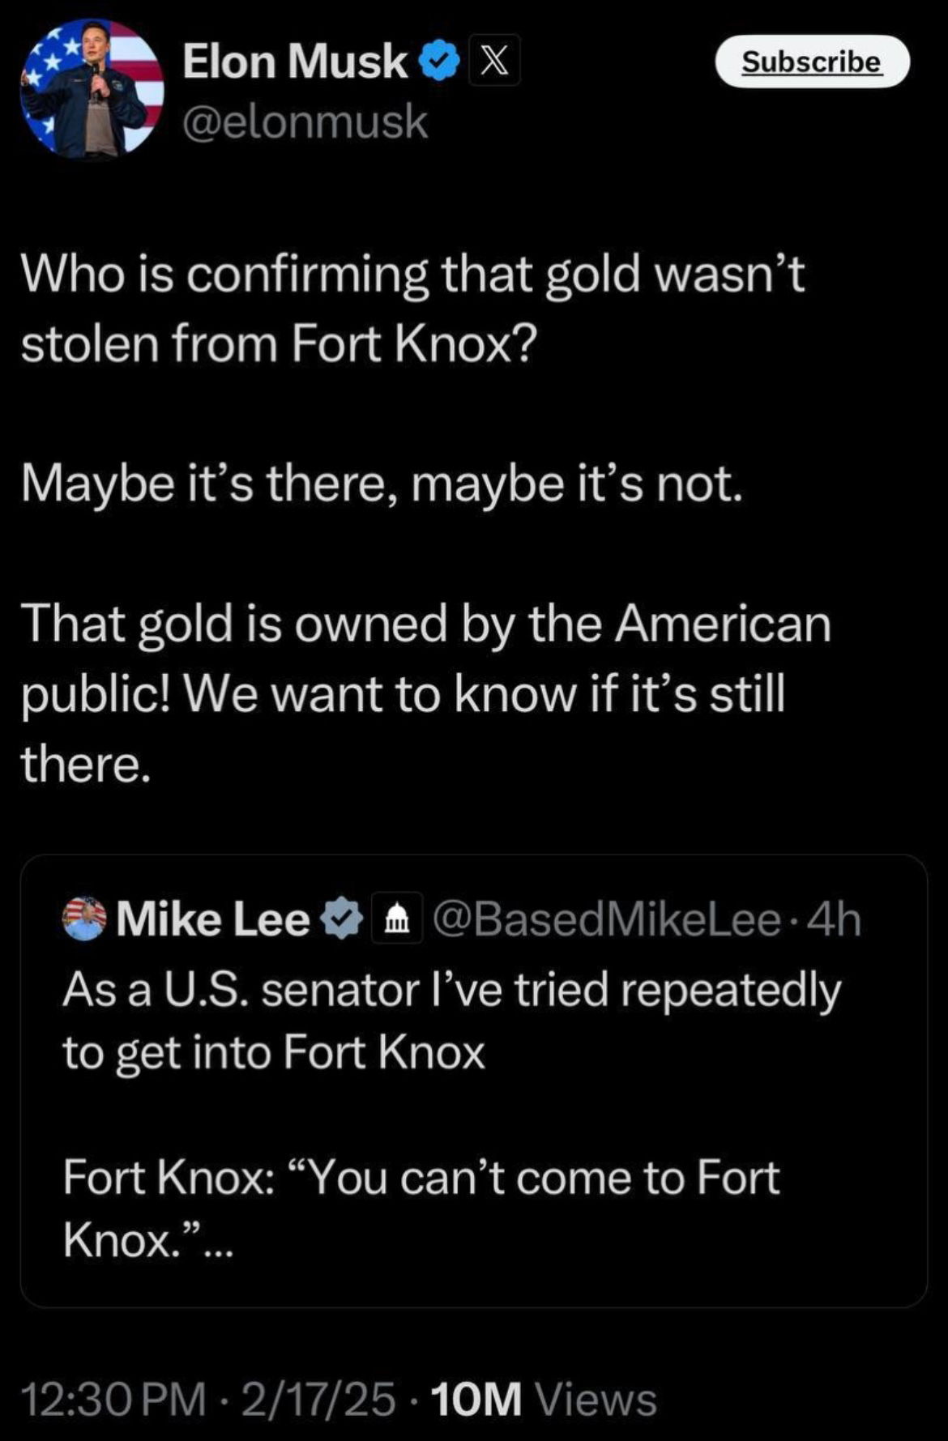Open the Mike Lee display name
Viewport: 948px width, 1441px height.
click(x=213, y=919)
